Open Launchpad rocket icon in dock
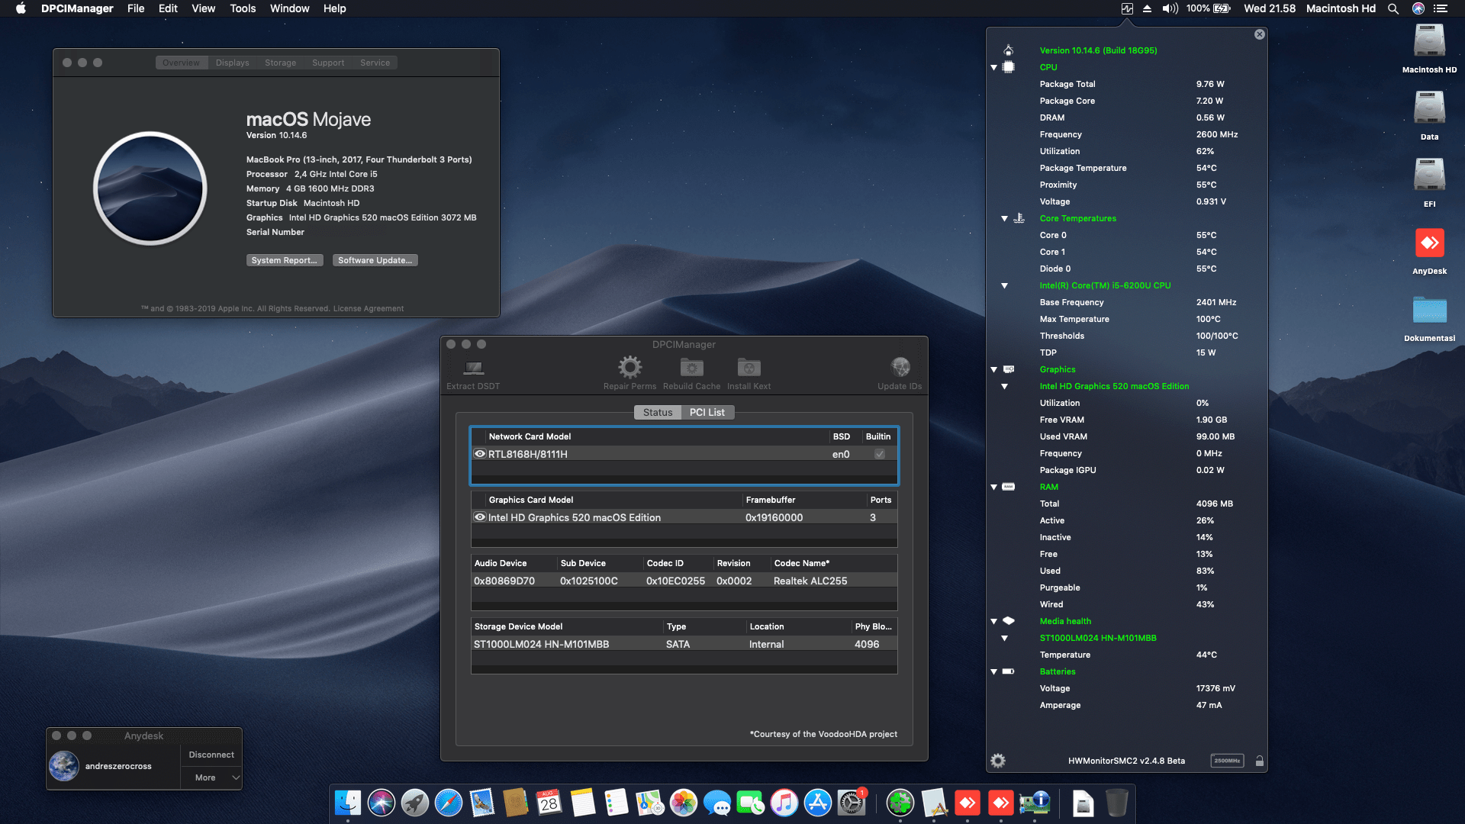 pos(415,803)
